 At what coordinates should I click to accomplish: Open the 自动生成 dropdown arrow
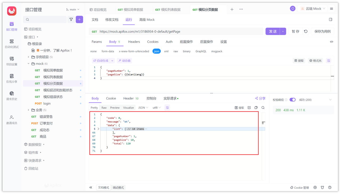click(112, 60)
